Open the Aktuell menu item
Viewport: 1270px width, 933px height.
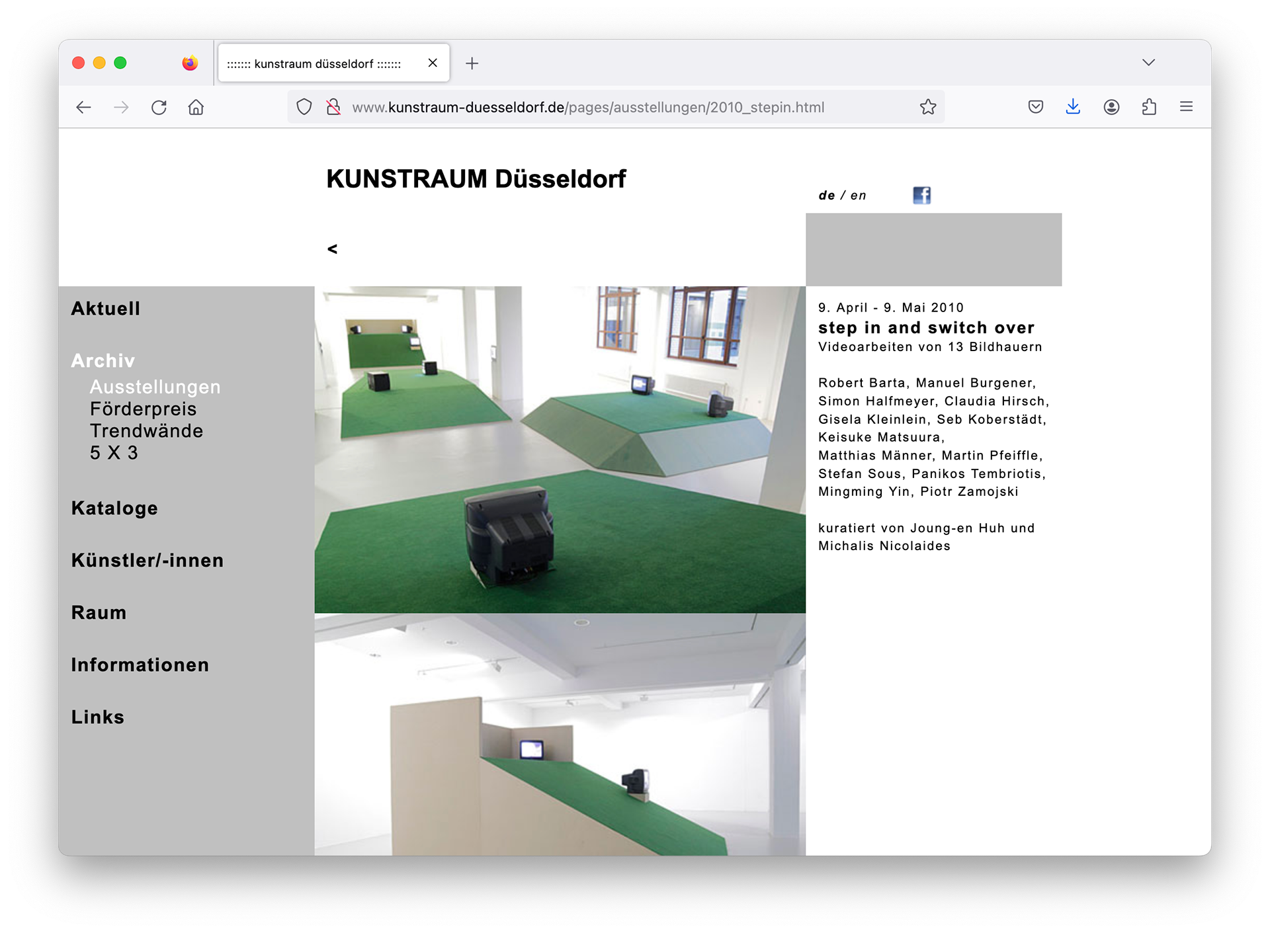pyautogui.click(x=106, y=309)
